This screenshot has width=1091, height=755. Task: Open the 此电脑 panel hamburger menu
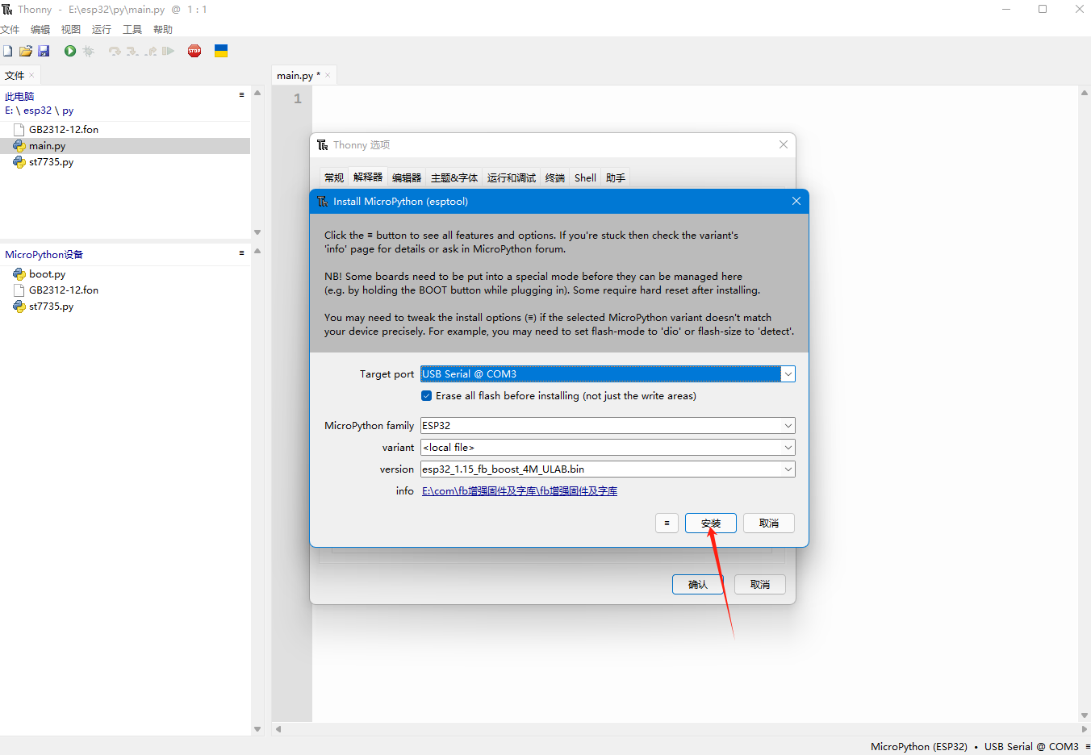coord(241,95)
